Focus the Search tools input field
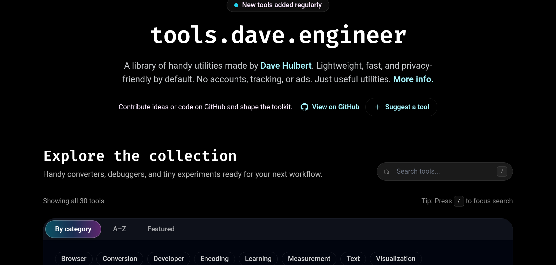This screenshot has width=556, height=265. (x=445, y=172)
